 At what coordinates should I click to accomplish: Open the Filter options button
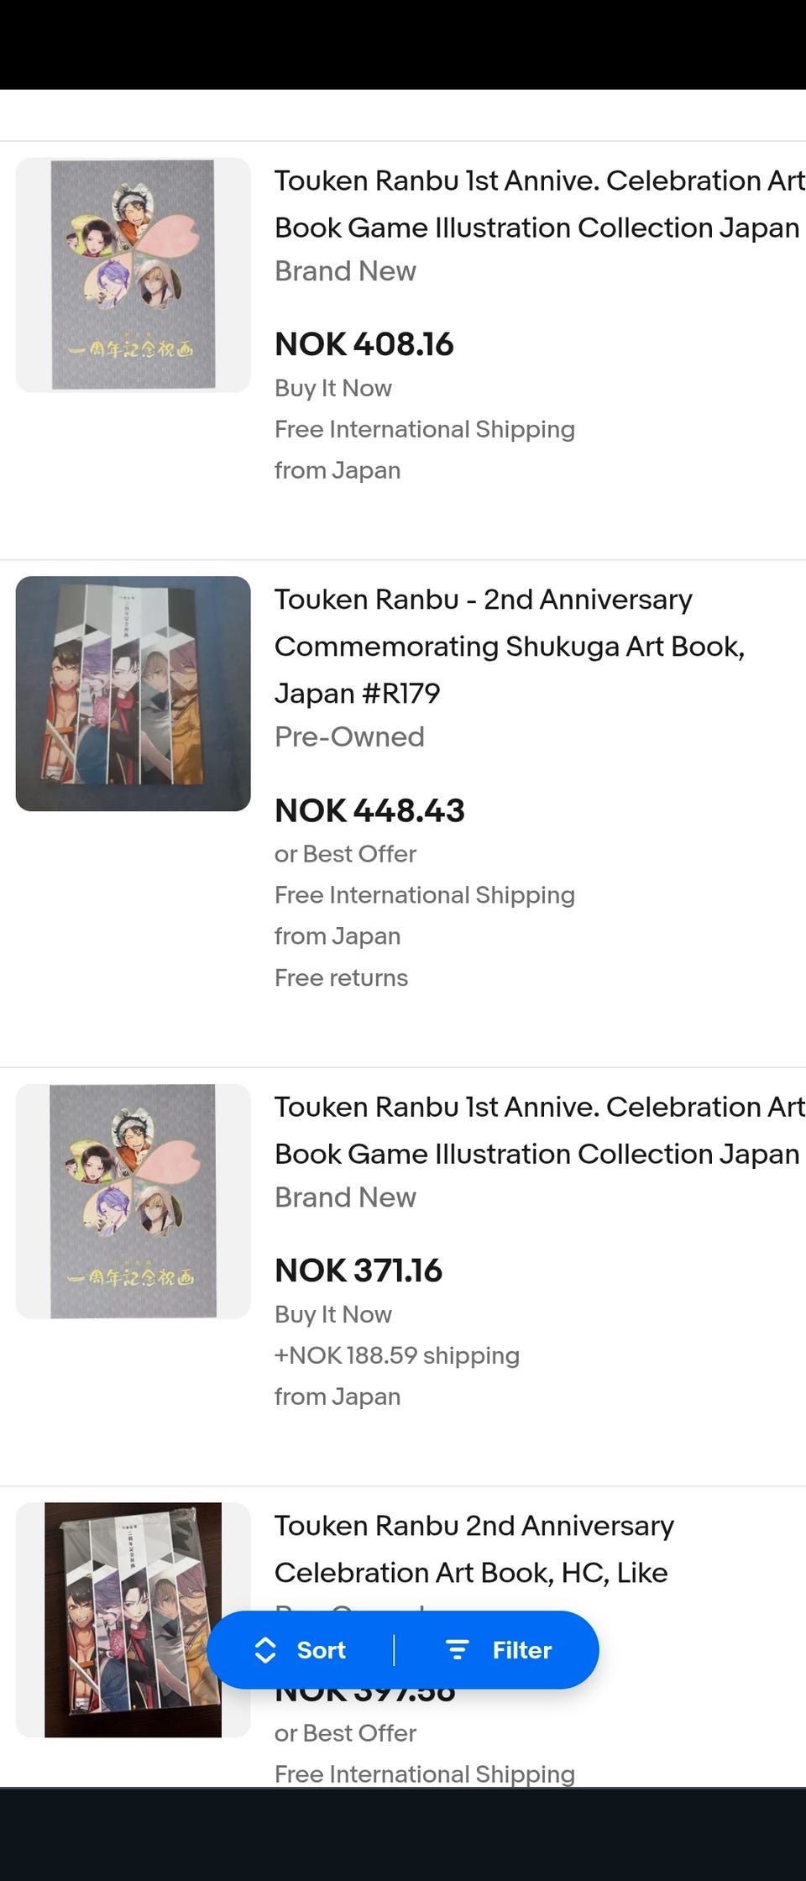click(499, 1650)
